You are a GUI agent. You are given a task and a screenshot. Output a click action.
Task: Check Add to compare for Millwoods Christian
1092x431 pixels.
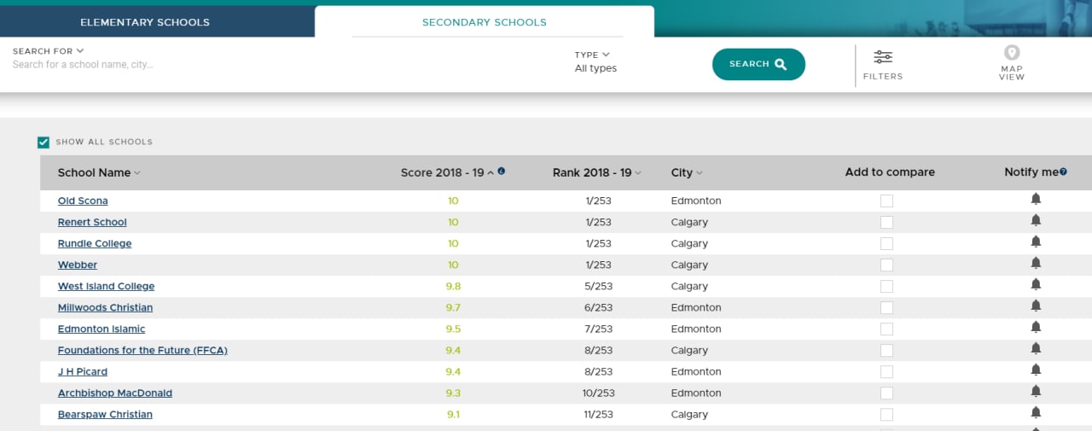[x=886, y=307]
